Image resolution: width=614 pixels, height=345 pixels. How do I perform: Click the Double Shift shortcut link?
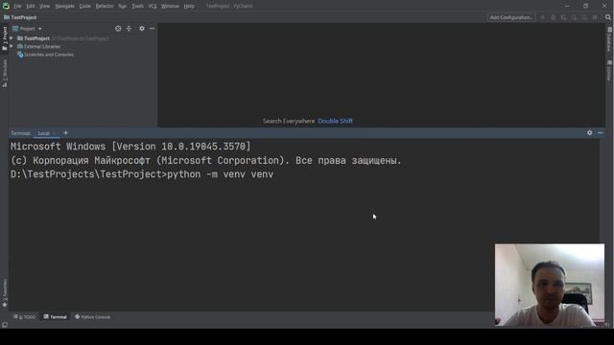tap(335, 121)
